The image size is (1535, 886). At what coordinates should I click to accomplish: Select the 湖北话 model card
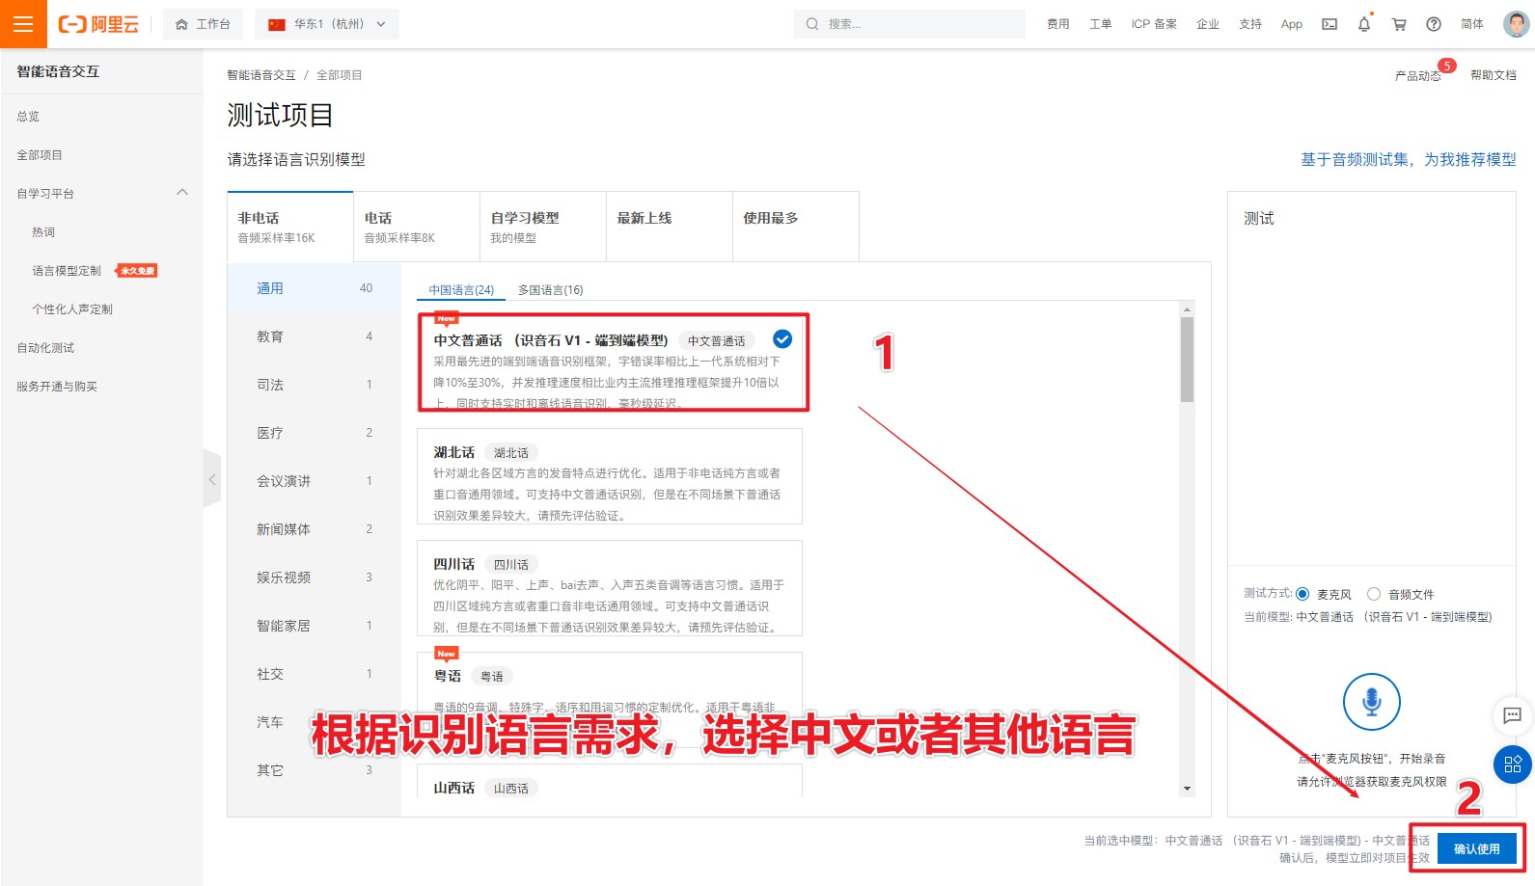pyautogui.click(x=610, y=476)
